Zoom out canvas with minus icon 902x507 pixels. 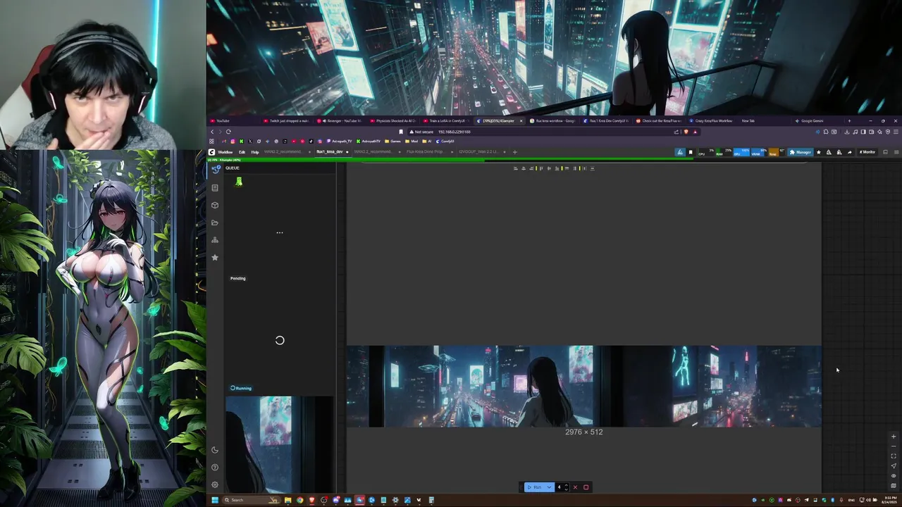(x=894, y=446)
